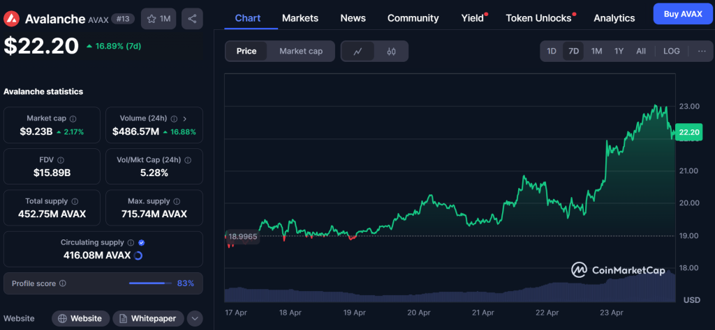This screenshot has width=715, height=330.
Task: Open the Token Unlocks tab
Action: [x=540, y=18]
